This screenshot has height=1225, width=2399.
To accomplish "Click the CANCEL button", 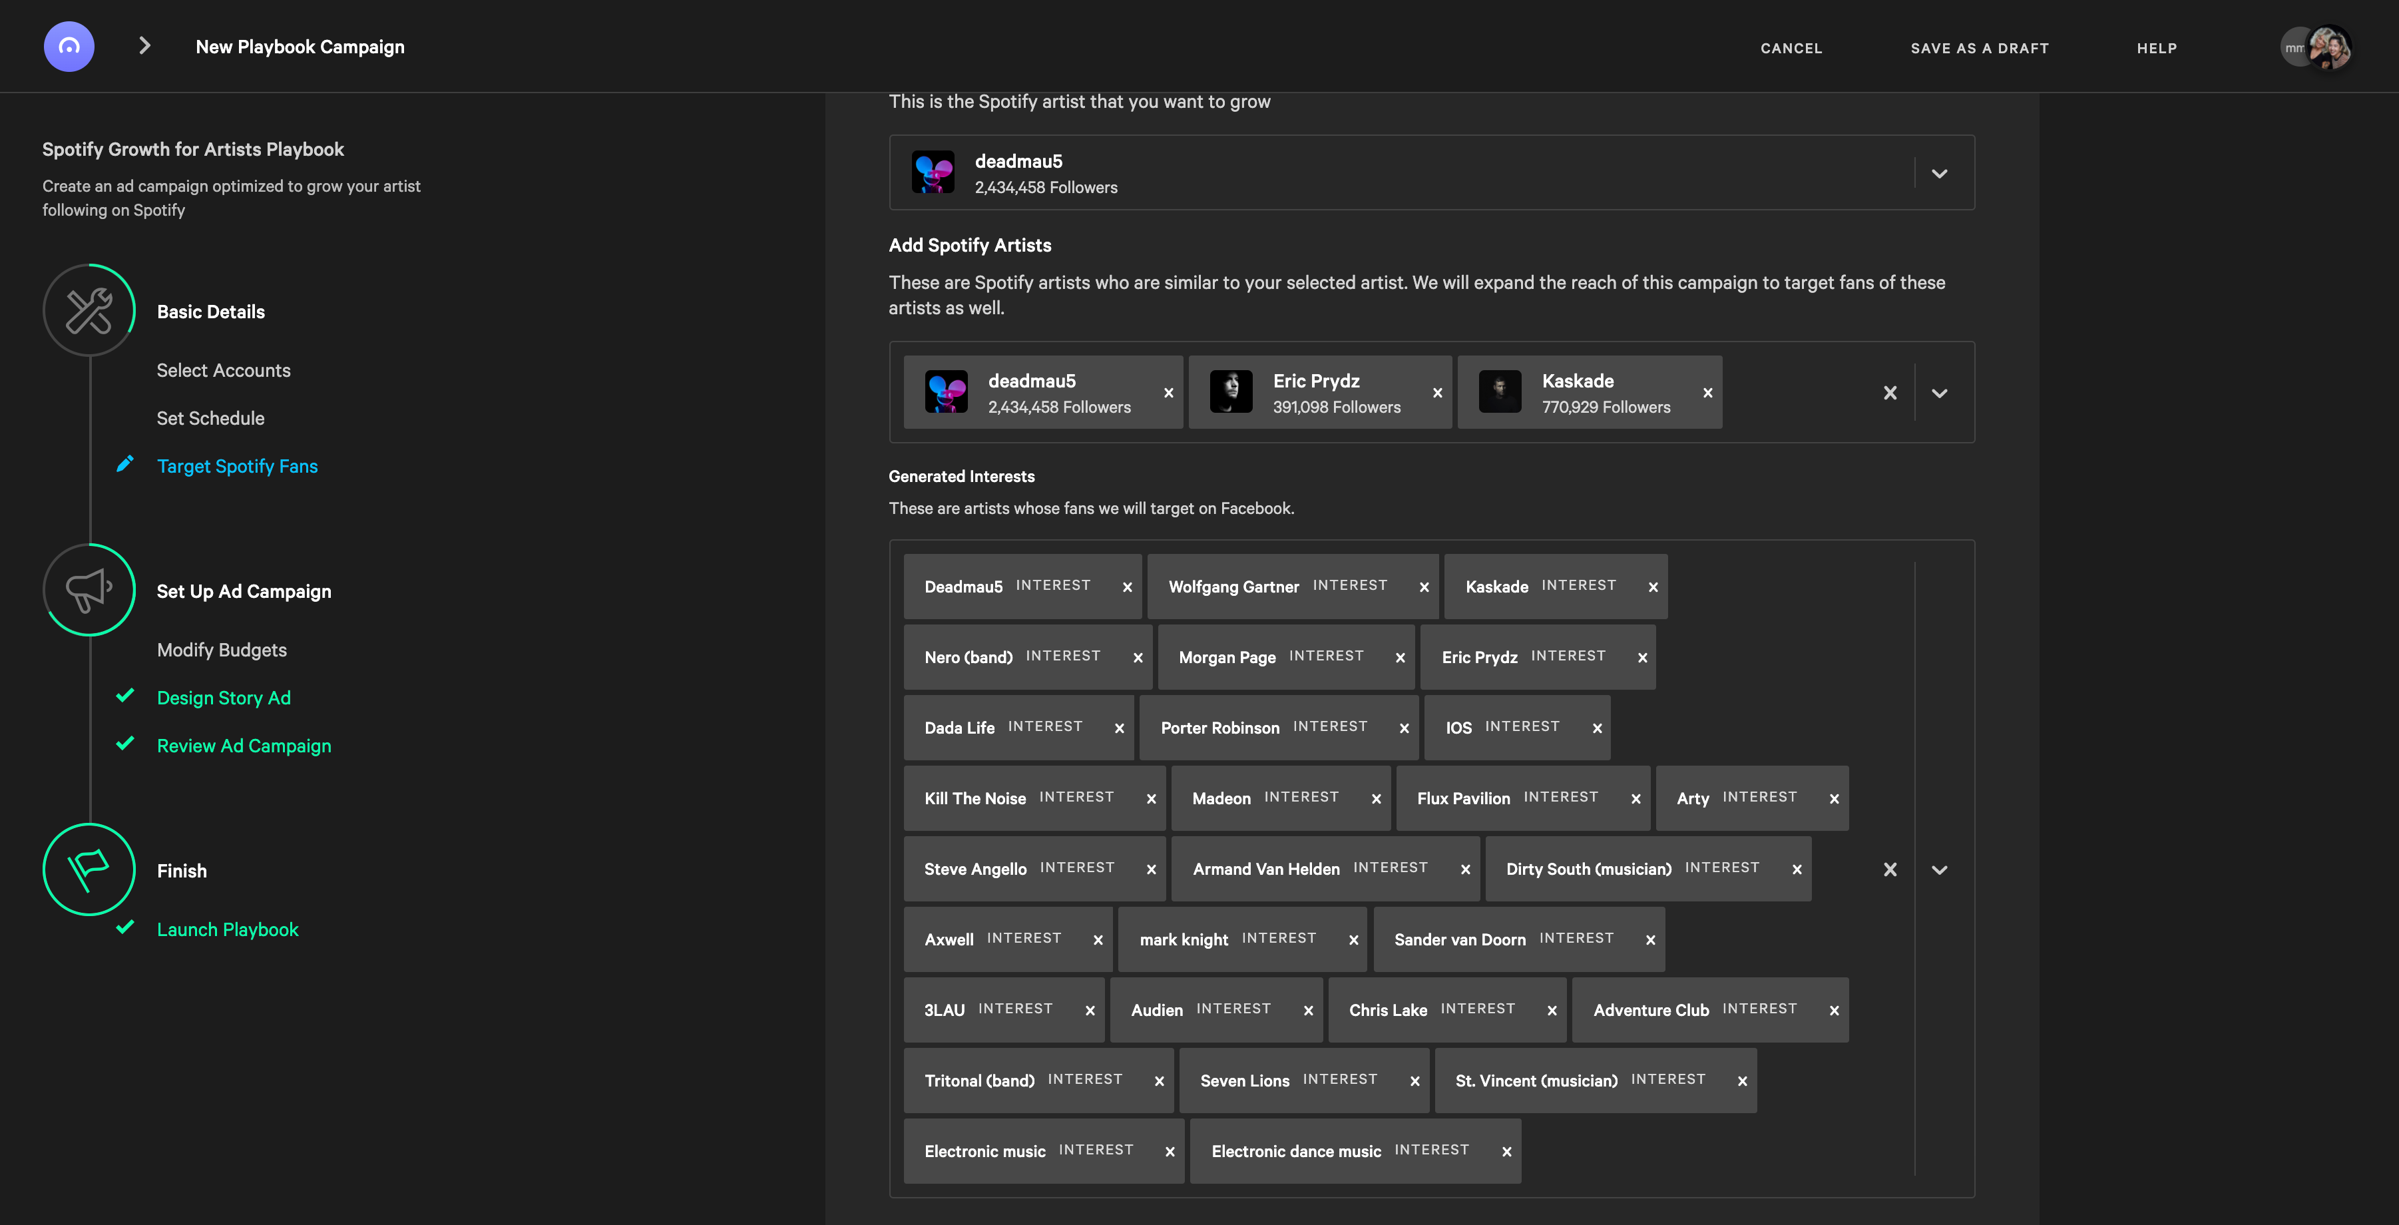I will 1791,47.
